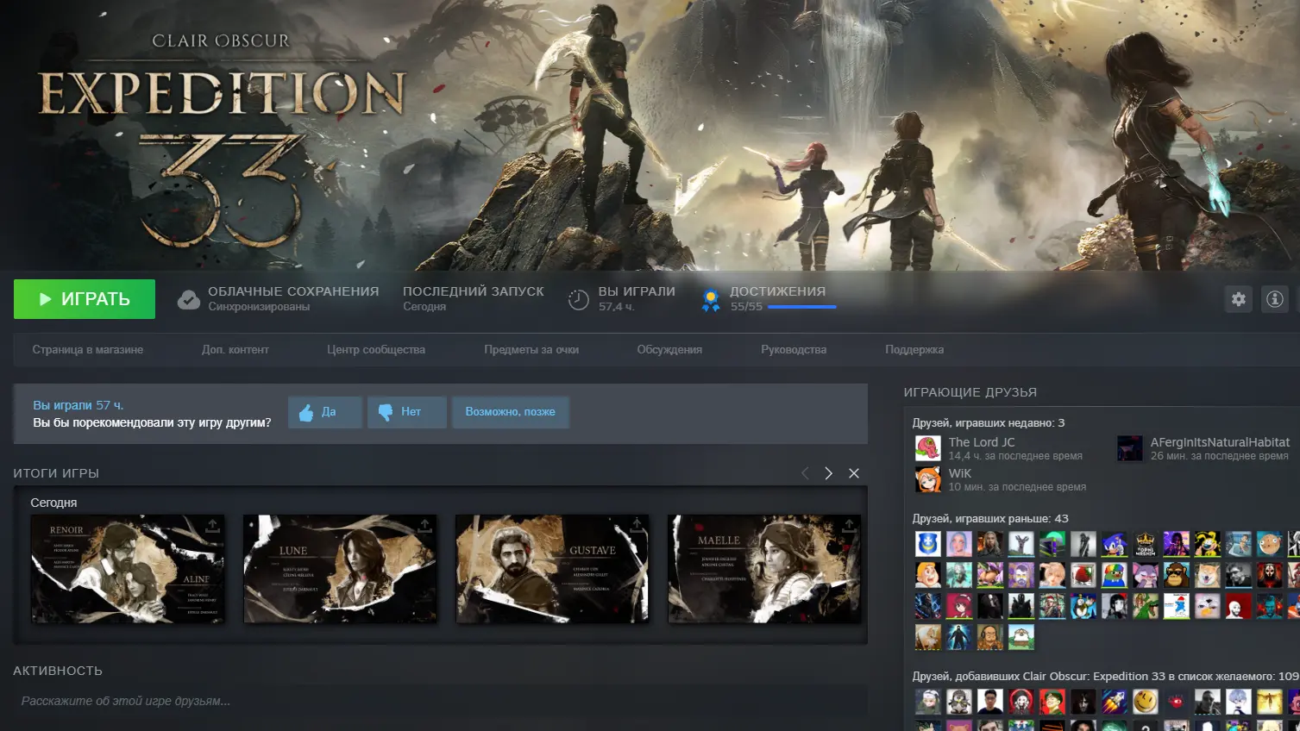Click the ОБЛАЧНЫЕ СОХРАНЕНИЯ label
This screenshot has height=731, width=1300.
point(293,291)
